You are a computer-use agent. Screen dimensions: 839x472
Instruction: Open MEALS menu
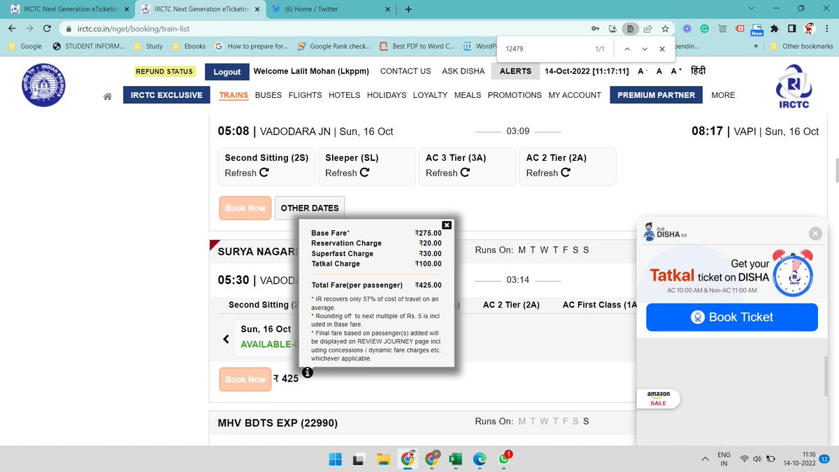pyautogui.click(x=468, y=95)
